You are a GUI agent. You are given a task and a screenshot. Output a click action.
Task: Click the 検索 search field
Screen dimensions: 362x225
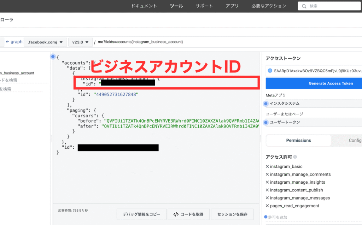pyautogui.click(x=330, y=6)
